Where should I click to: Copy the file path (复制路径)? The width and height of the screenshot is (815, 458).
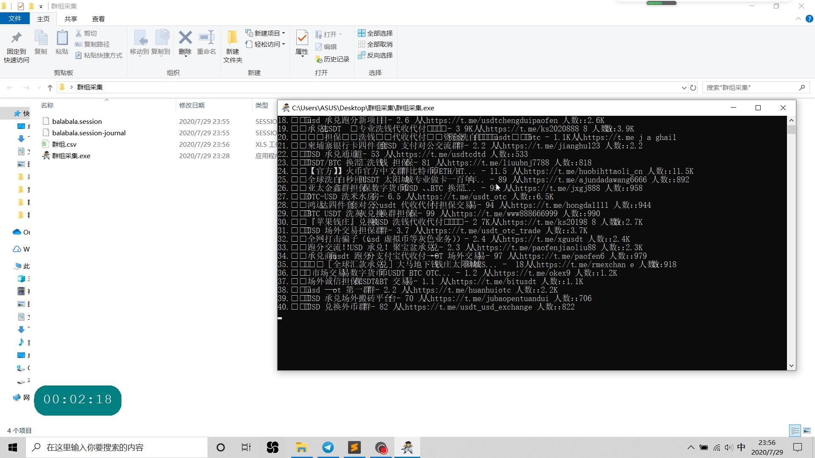(92, 44)
